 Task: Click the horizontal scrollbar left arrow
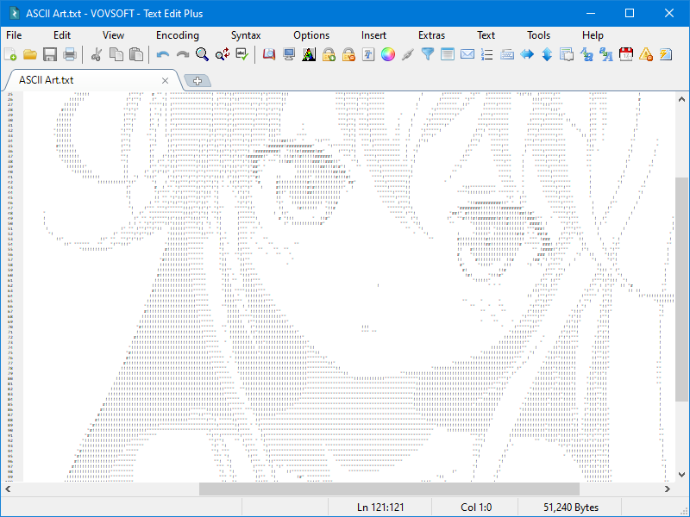(8, 489)
